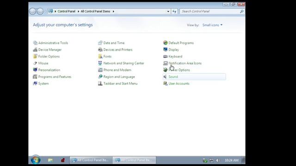The width and height of the screenshot is (296, 166).
Task: Open the Taskbar and Start Menu link
Action: point(120,83)
